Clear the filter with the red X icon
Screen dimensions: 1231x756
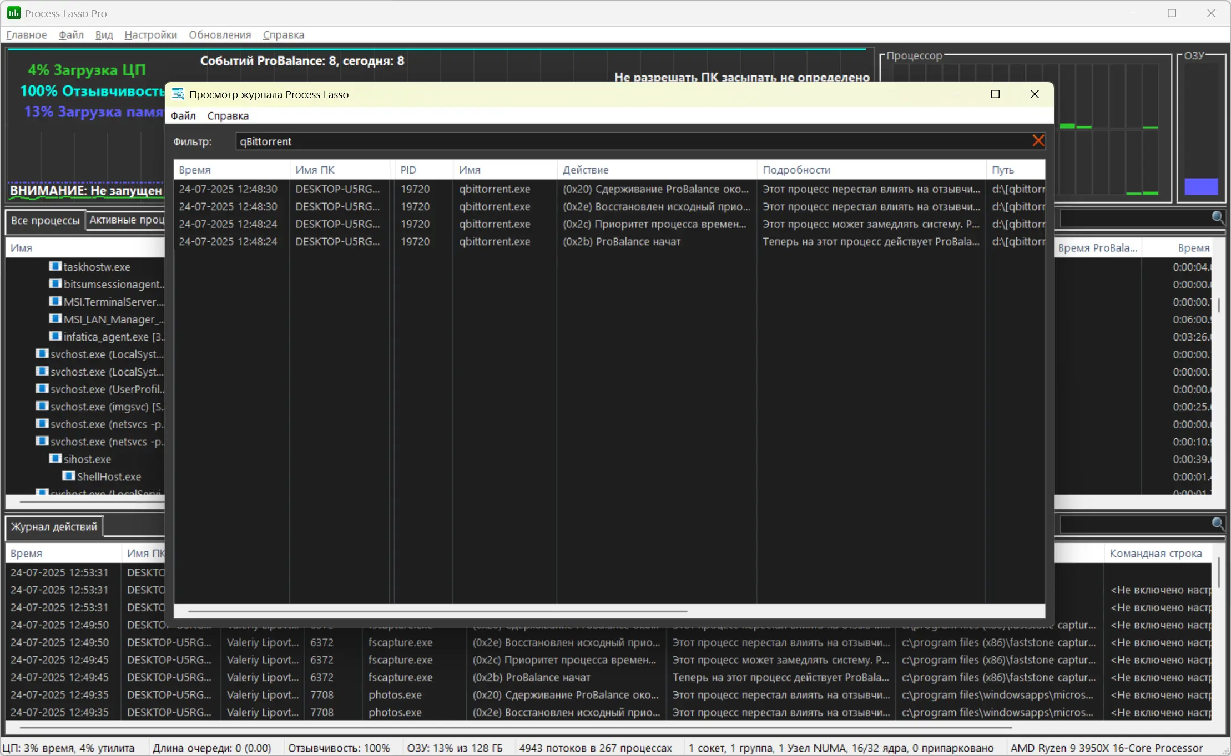[1038, 141]
